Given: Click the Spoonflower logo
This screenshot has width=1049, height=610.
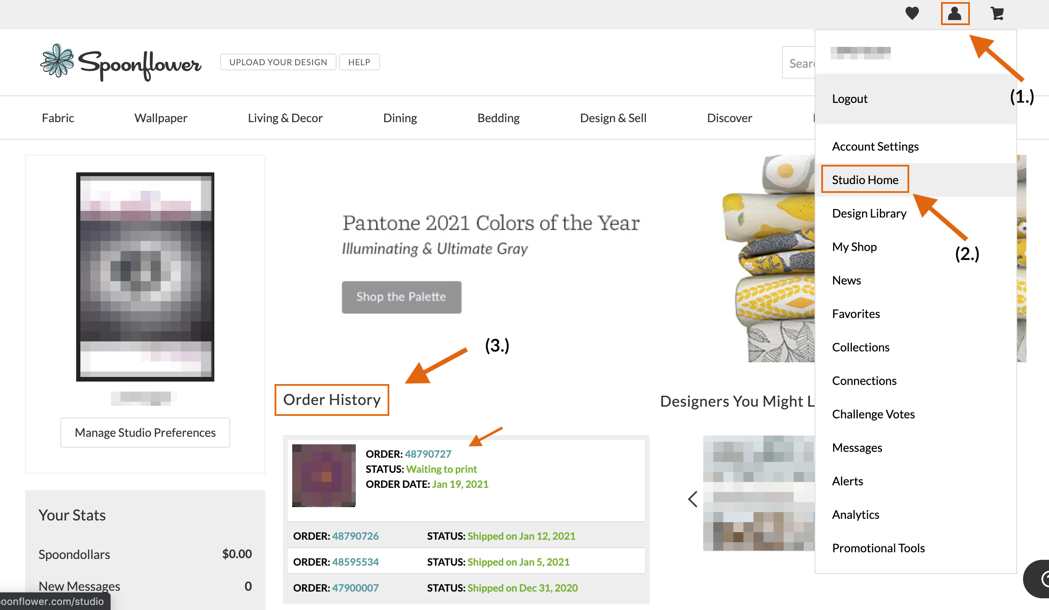Looking at the screenshot, I should click(x=121, y=63).
